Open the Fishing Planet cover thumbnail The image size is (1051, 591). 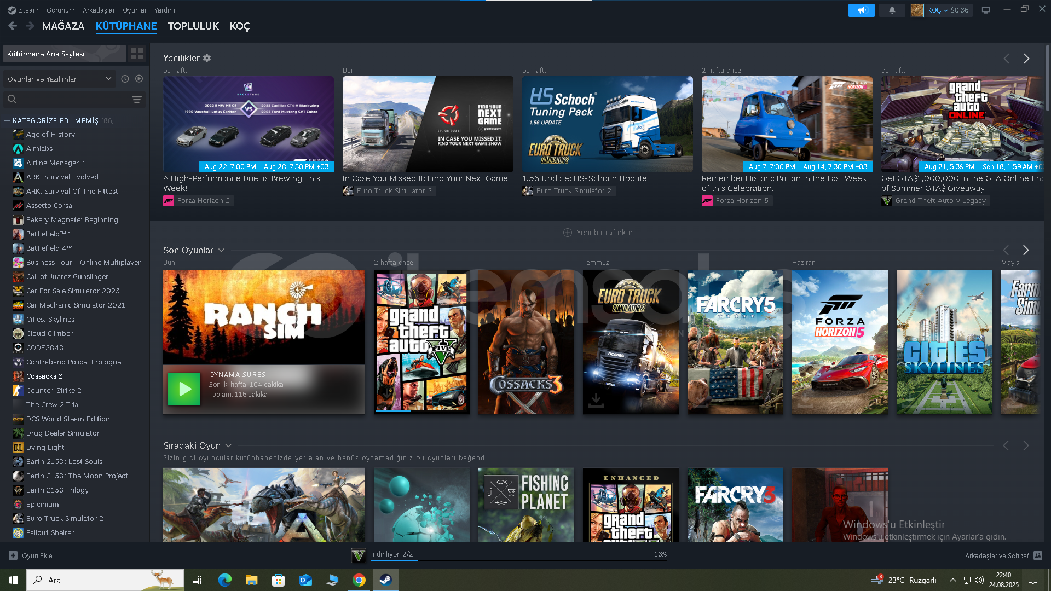(526, 505)
